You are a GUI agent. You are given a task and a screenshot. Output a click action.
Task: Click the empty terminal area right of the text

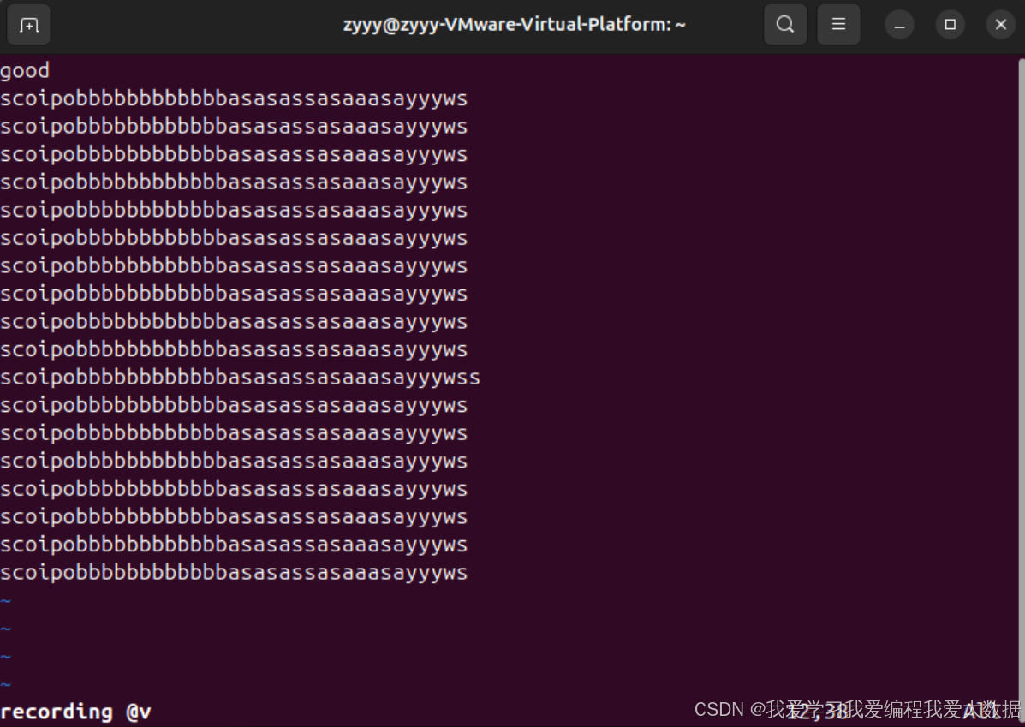click(x=728, y=343)
